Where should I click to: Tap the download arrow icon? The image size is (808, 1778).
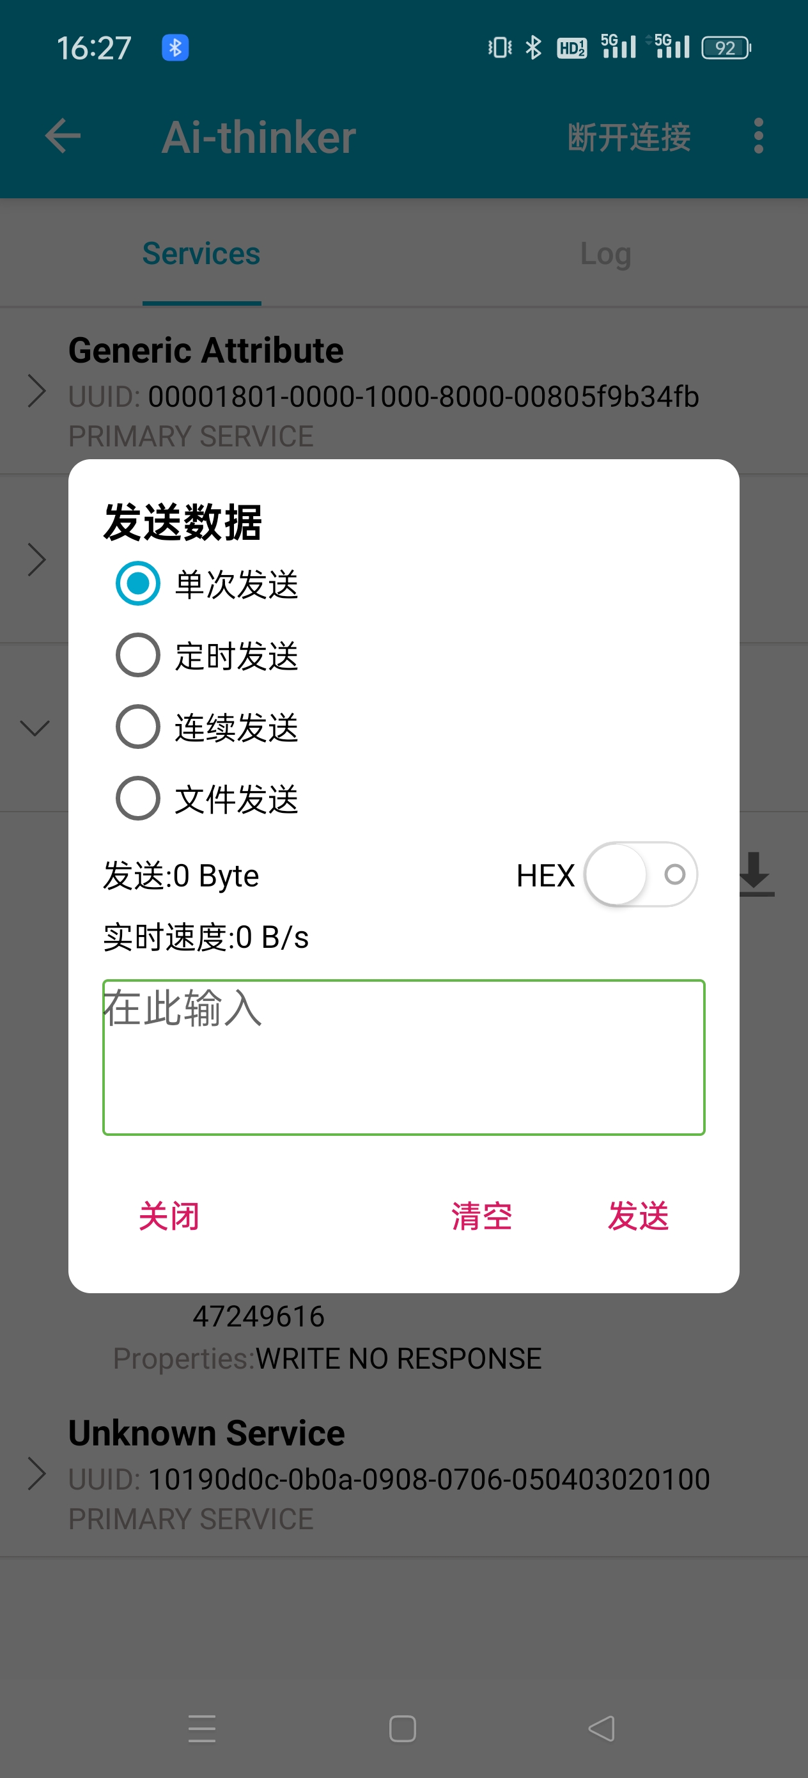tap(755, 874)
